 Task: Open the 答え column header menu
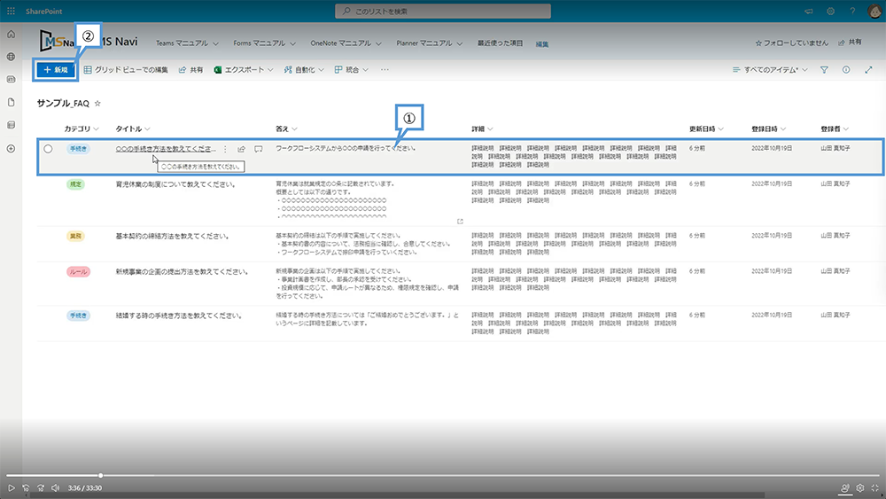coord(286,129)
